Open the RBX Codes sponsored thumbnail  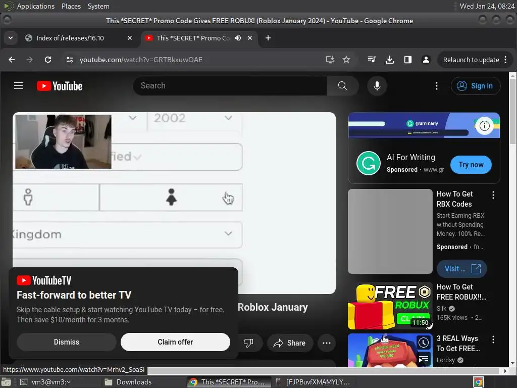(x=390, y=231)
